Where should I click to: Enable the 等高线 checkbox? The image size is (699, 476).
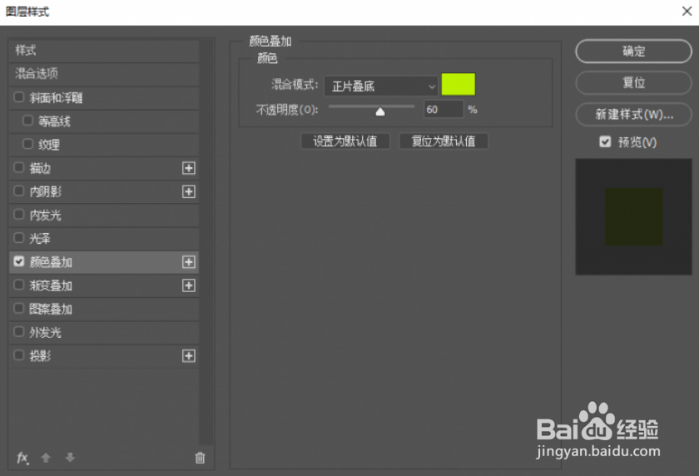pyautogui.click(x=27, y=121)
